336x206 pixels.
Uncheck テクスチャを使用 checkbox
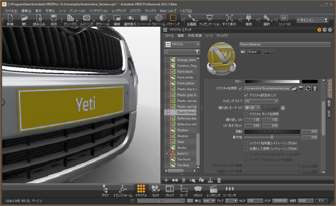240,88
